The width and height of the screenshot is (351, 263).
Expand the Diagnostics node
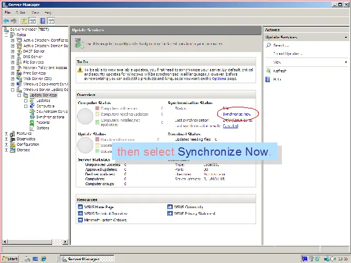[6, 139]
